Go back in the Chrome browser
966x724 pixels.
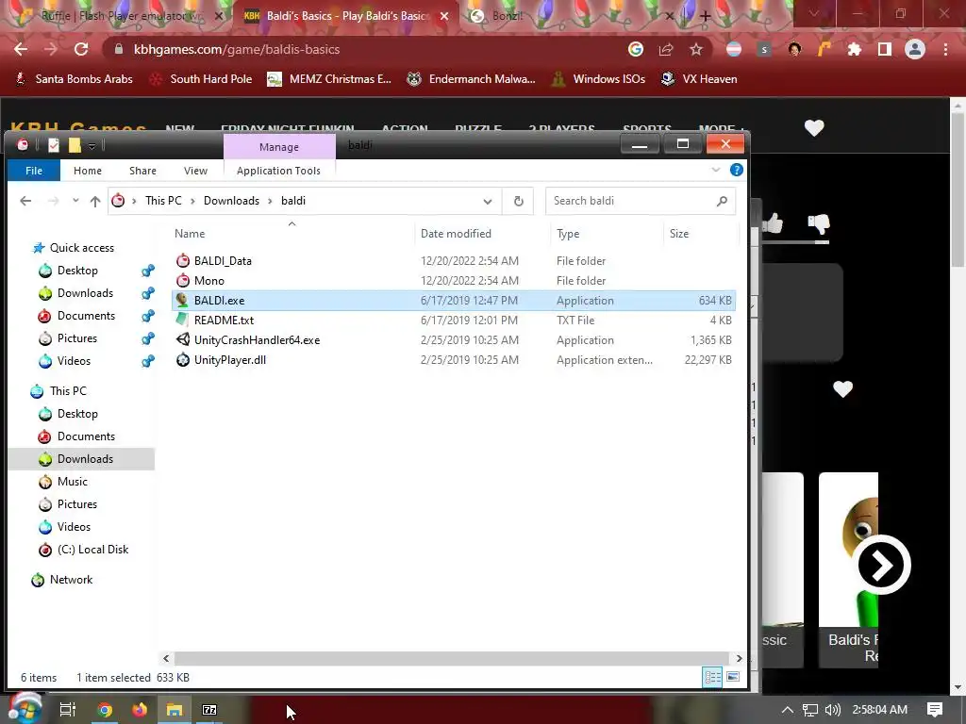point(21,49)
